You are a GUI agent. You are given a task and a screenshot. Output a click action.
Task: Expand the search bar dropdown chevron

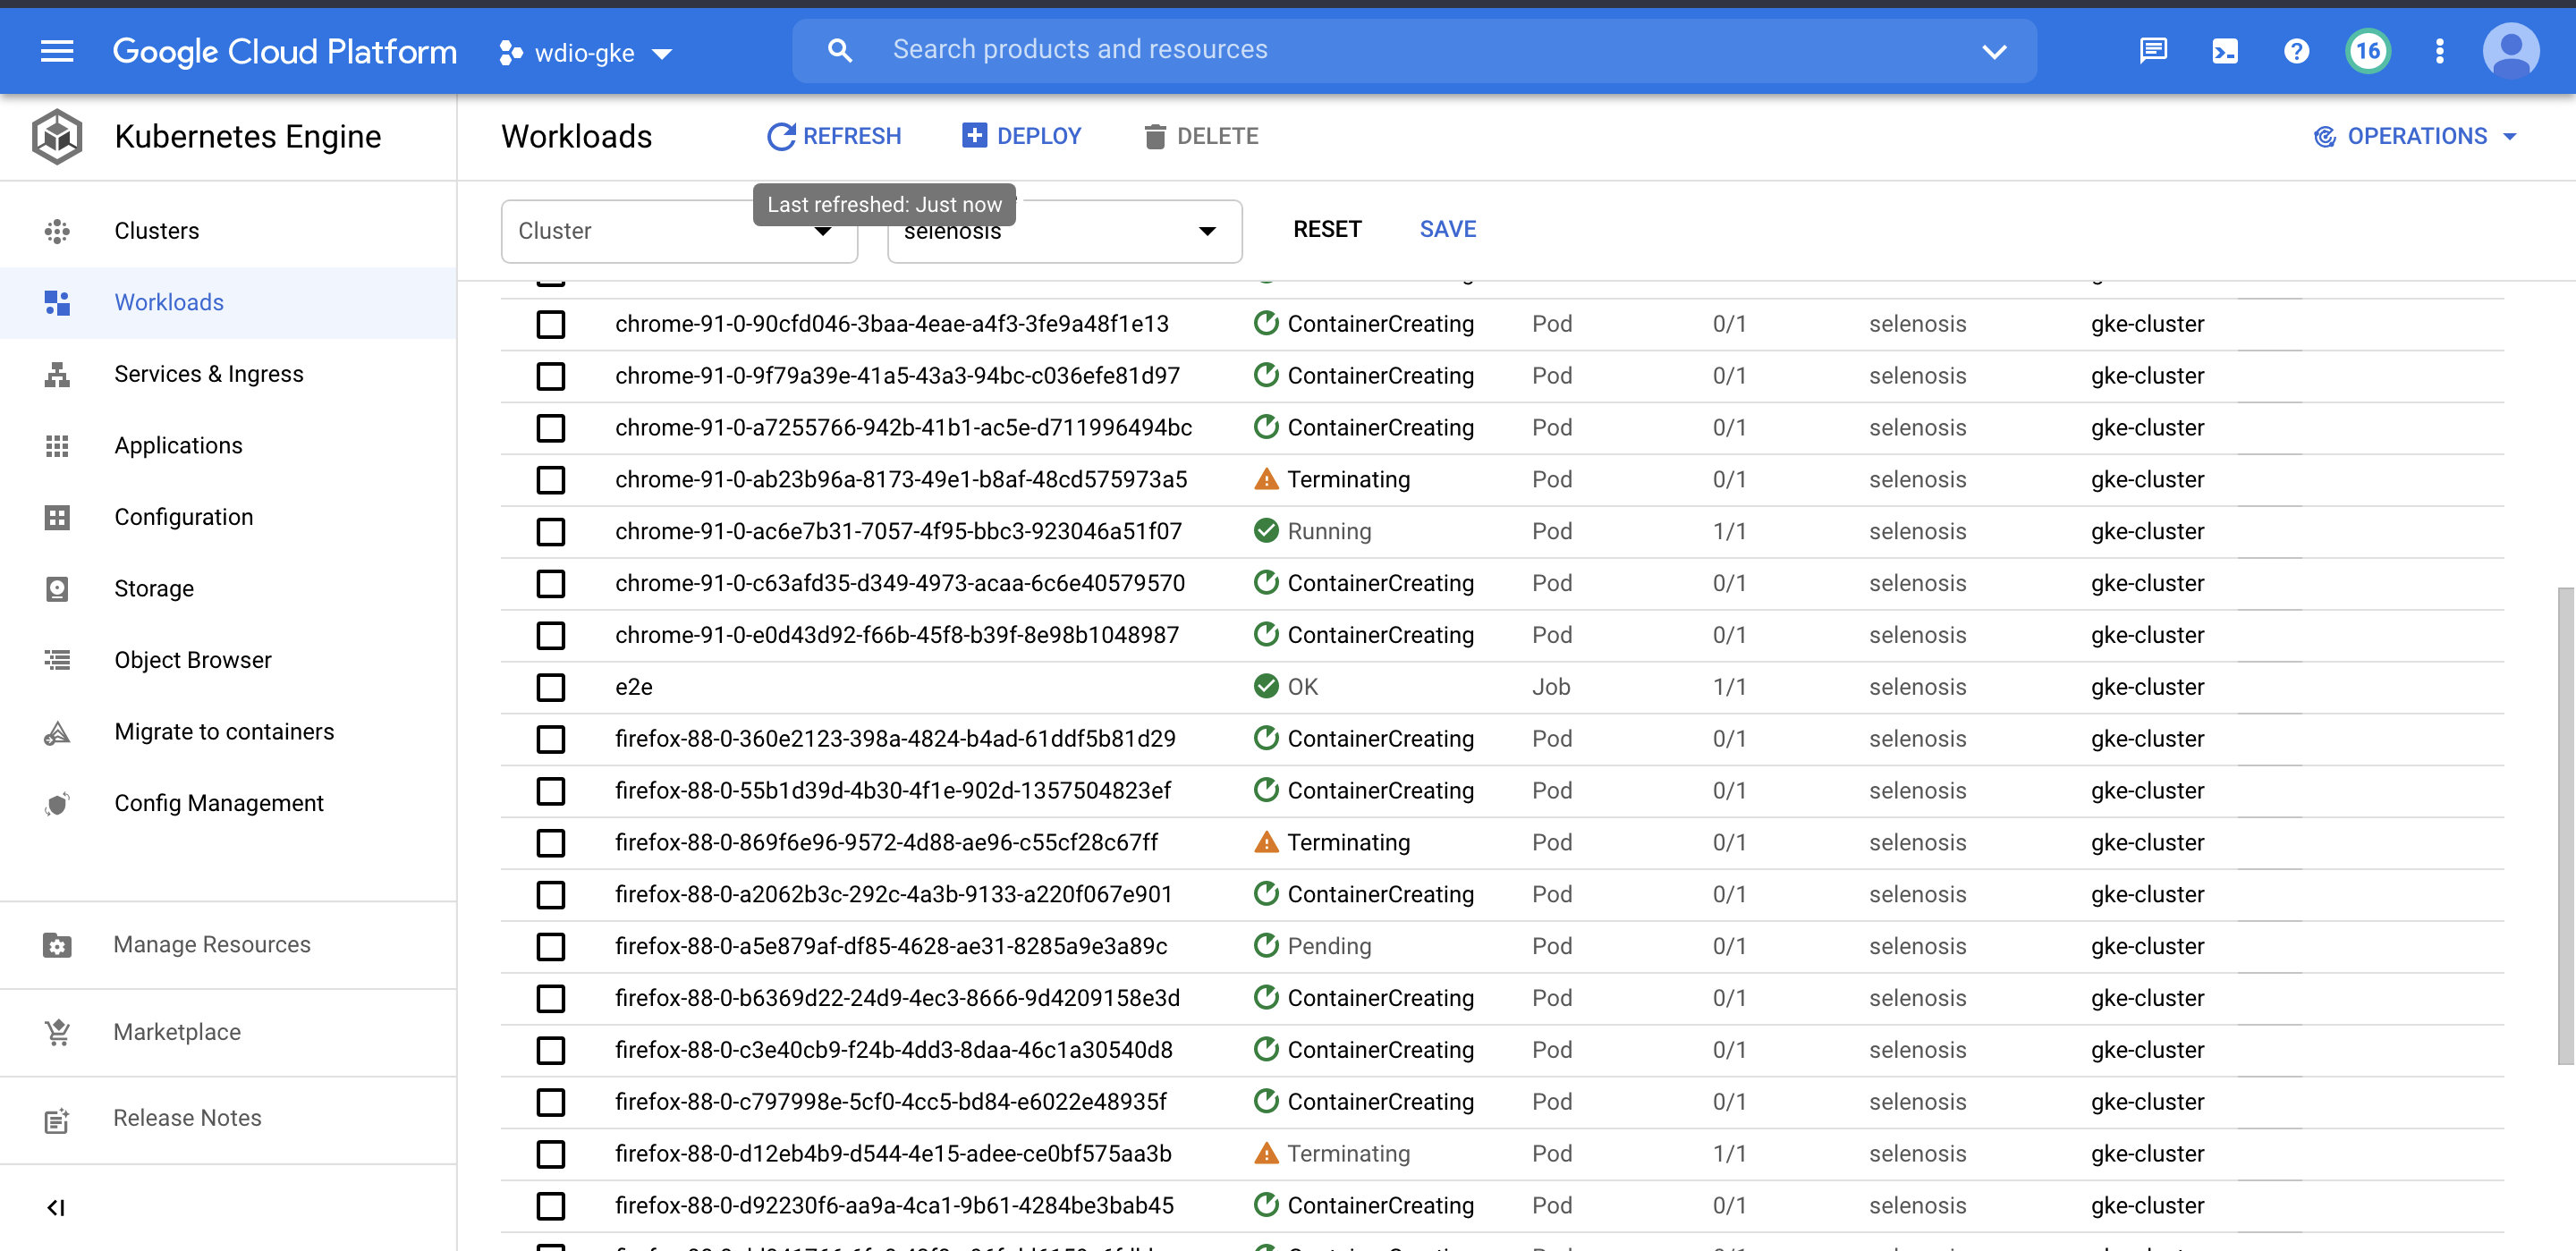(1994, 52)
